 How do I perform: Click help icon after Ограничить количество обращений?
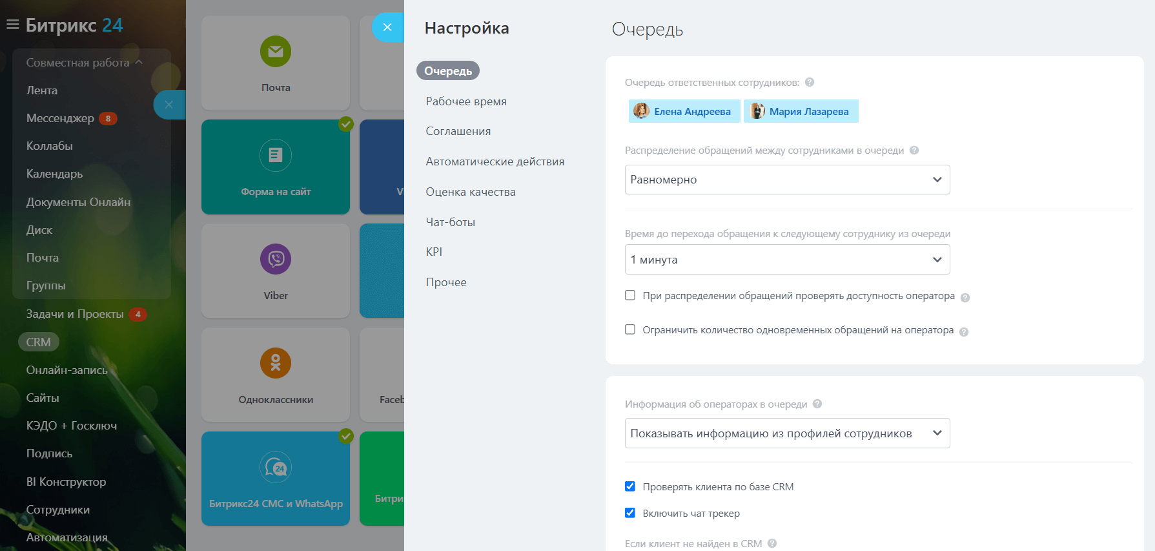[x=964, y=331]
